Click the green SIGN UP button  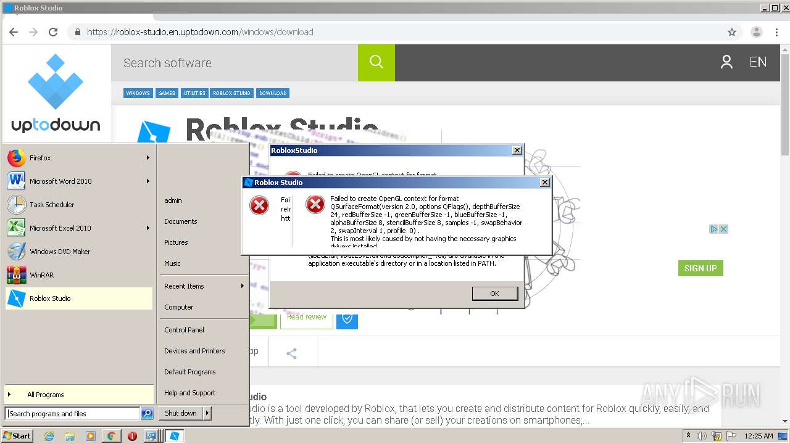[701, 268]
